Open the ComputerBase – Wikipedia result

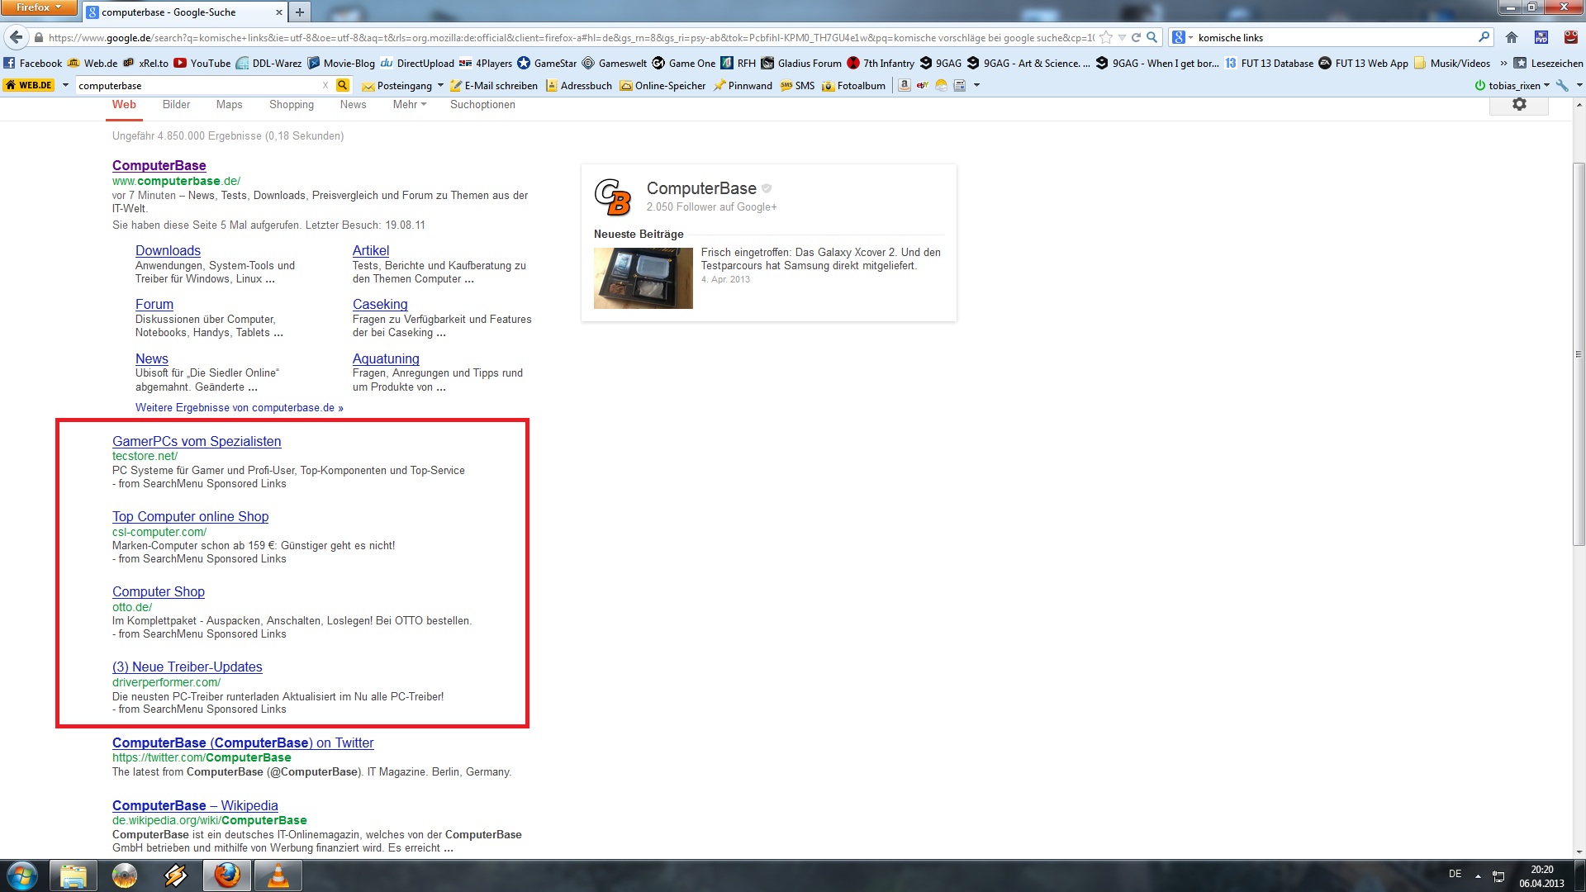coord(195,805)
